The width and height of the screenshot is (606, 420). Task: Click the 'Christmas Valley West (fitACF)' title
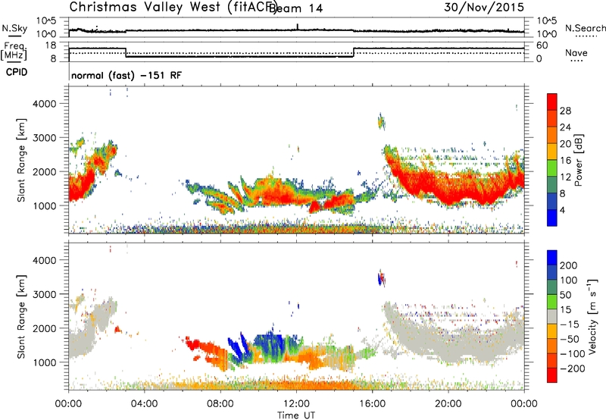[173, 8]
